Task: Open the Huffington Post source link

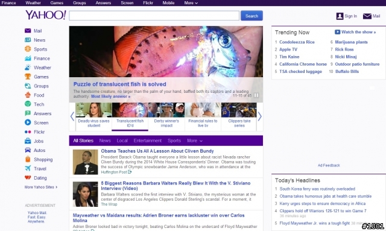Action: pos(114,172)
